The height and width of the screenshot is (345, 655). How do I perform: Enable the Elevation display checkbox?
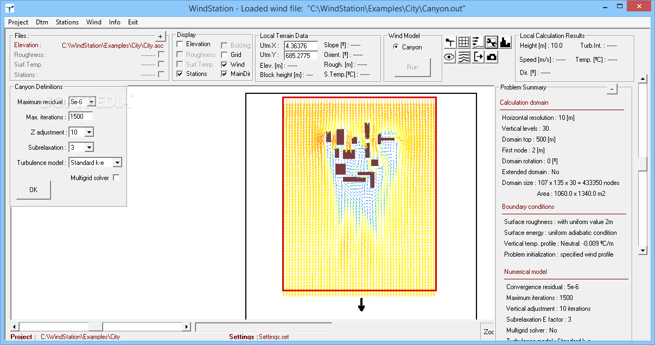(180, 44)
